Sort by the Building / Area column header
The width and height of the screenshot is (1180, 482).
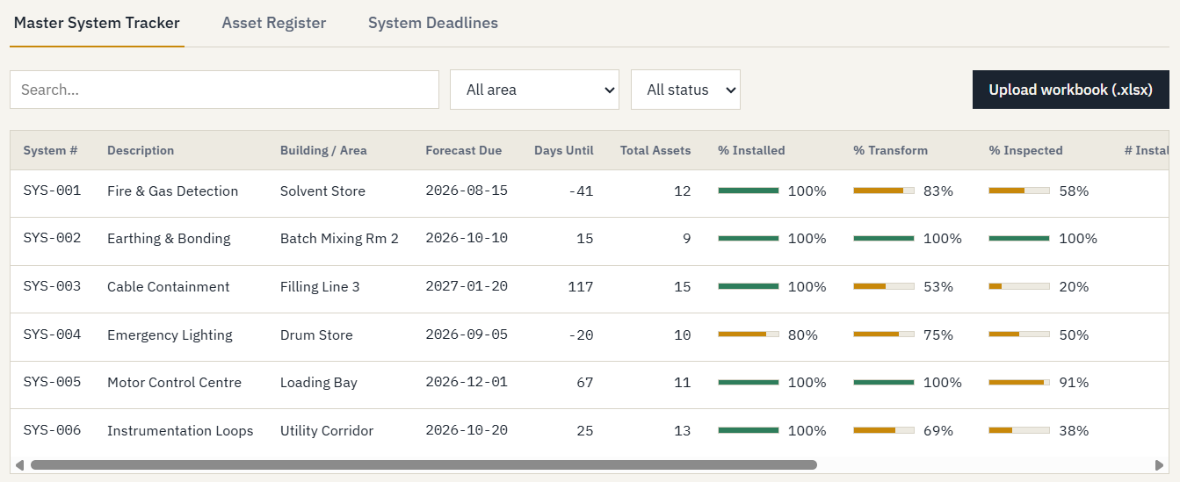pos(323,150)
